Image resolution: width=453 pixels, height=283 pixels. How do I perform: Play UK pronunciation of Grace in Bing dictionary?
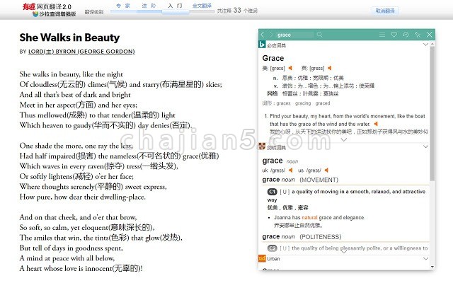pyautogui.click(x=329, y=68)
